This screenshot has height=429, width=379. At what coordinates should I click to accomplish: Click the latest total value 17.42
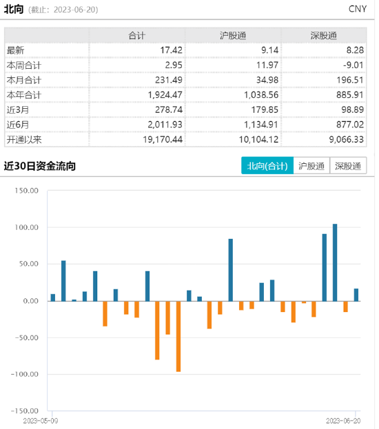pyautogui.click(x=171, y=50)
